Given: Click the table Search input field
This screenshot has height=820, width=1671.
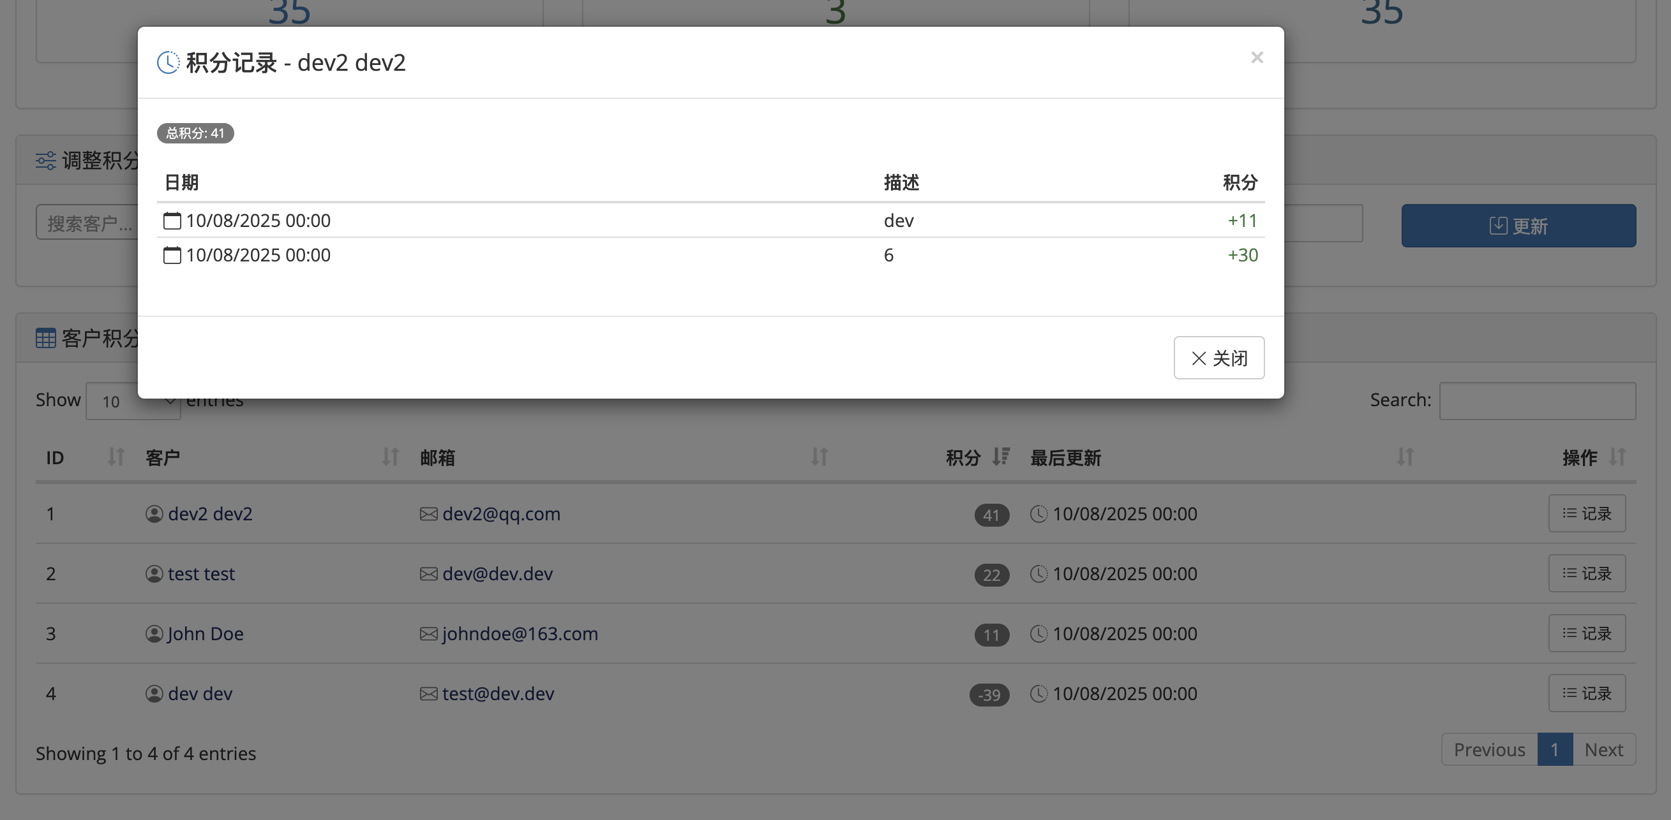Looking at the screenshot, I should pos(1537,400).
